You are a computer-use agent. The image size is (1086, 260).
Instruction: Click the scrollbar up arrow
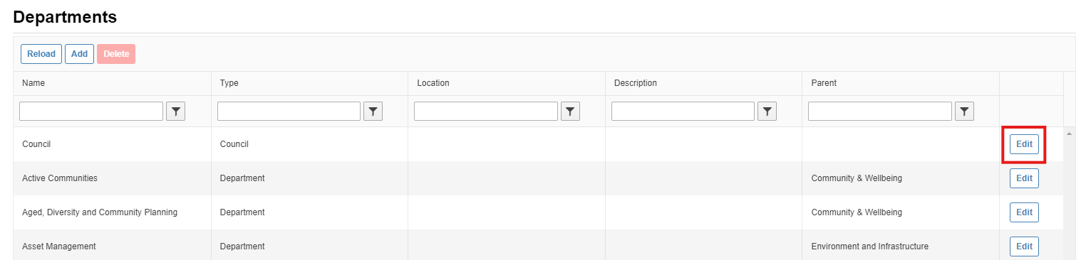[1069, 133]
